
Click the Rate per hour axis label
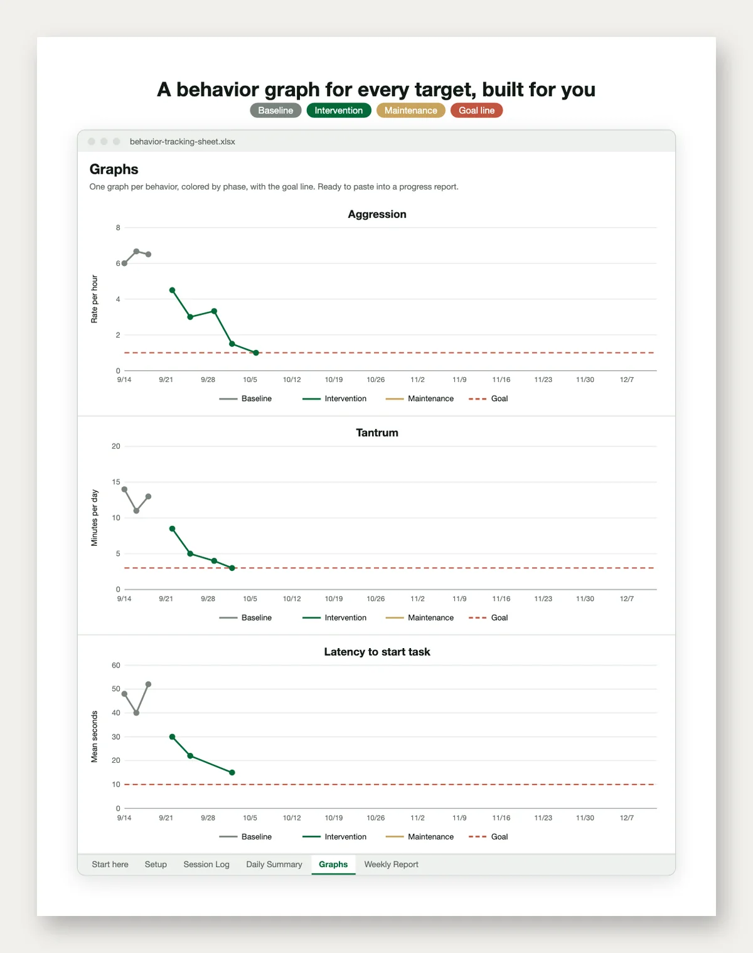coord(95,299)
